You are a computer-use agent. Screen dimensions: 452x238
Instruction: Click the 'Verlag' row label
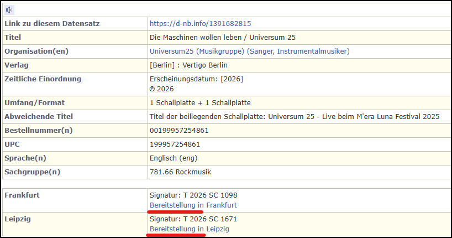tap(17, 65)
